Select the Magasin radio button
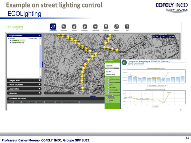Viewport: 191px width, 143px height. [108, 84]
